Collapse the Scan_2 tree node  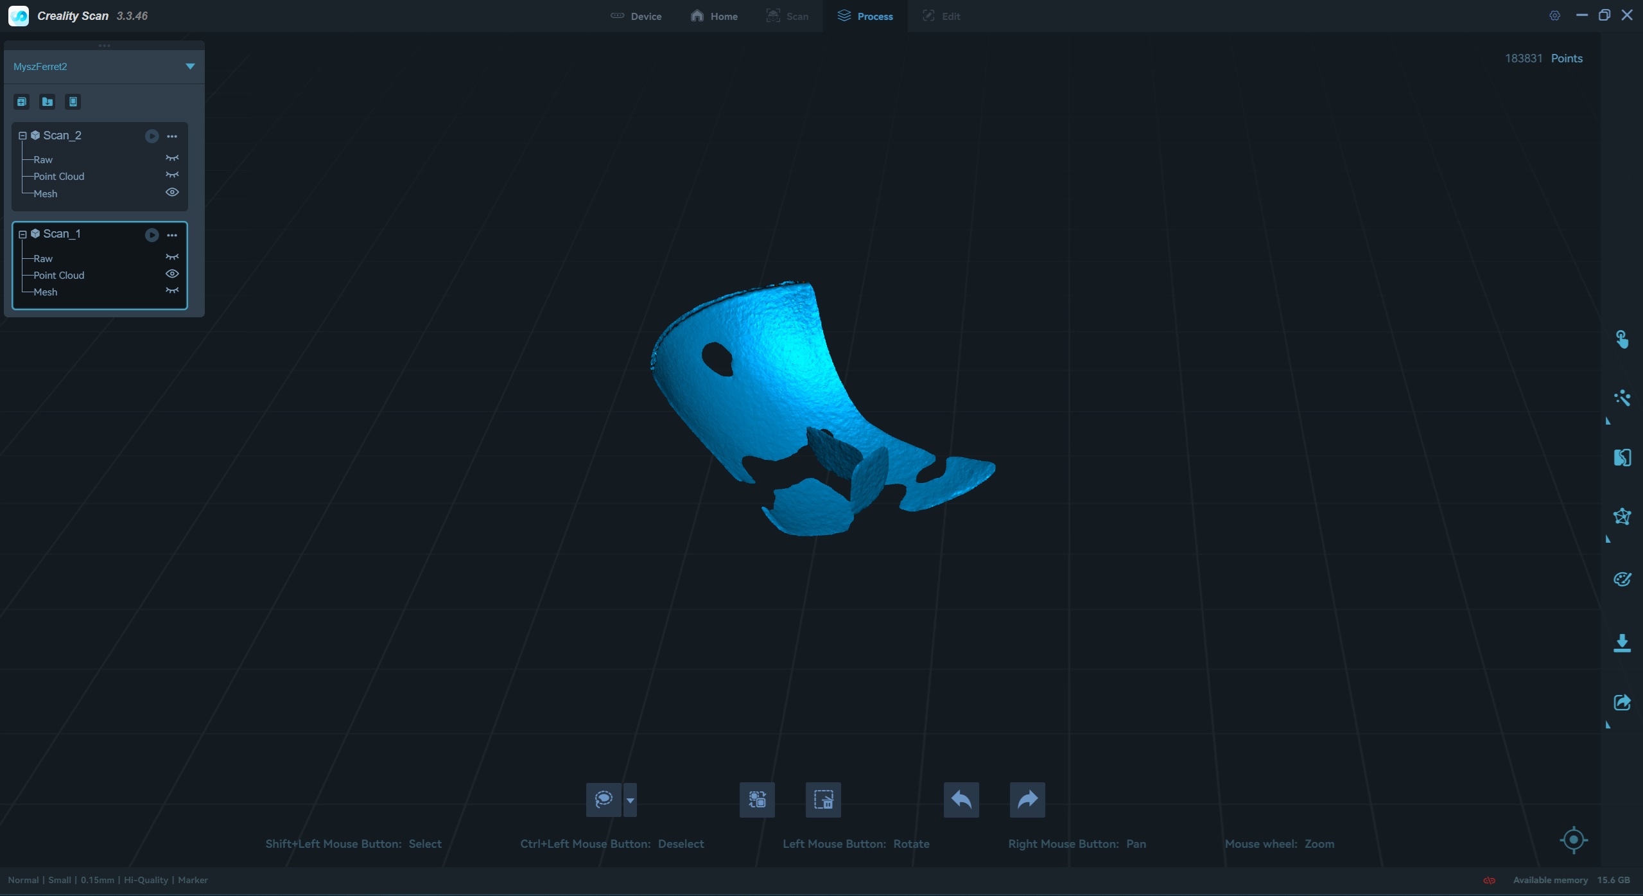(22, 136)
